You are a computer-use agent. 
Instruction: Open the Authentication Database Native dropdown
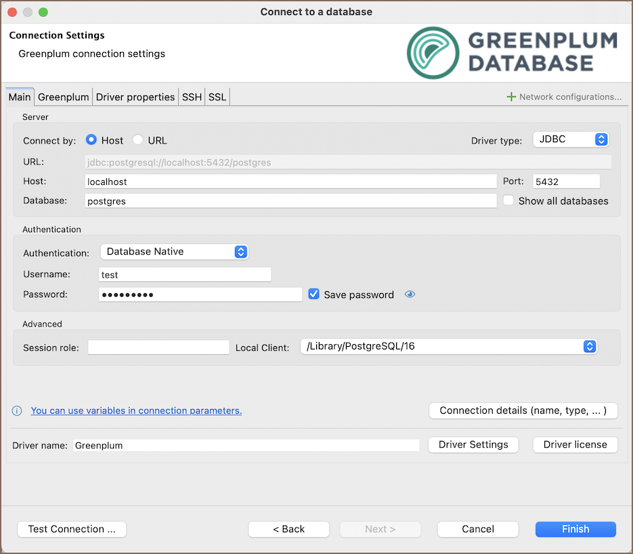coord(174,251)
